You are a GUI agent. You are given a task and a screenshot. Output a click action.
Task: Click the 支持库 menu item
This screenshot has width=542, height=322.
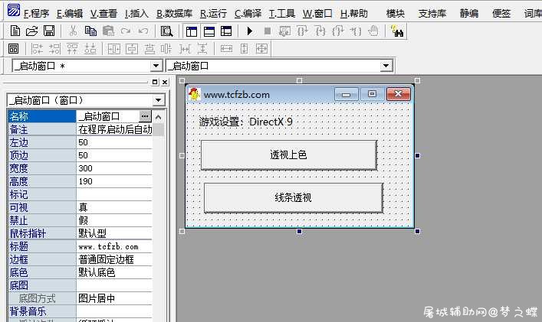(432, 14)
